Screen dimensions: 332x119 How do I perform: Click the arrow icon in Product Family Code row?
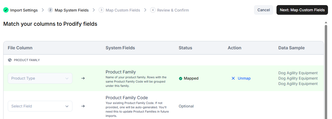[x=83, y=106]
